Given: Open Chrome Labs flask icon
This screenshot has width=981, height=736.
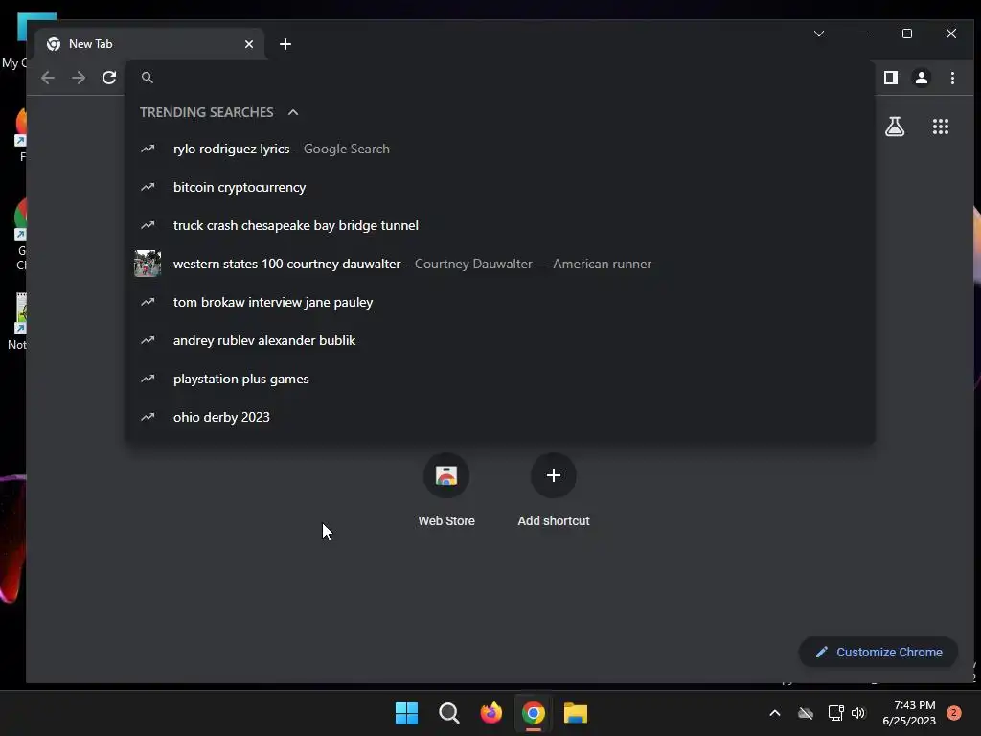Looking at the screenshot, I should pyautogui.click(x=895, y=126).
